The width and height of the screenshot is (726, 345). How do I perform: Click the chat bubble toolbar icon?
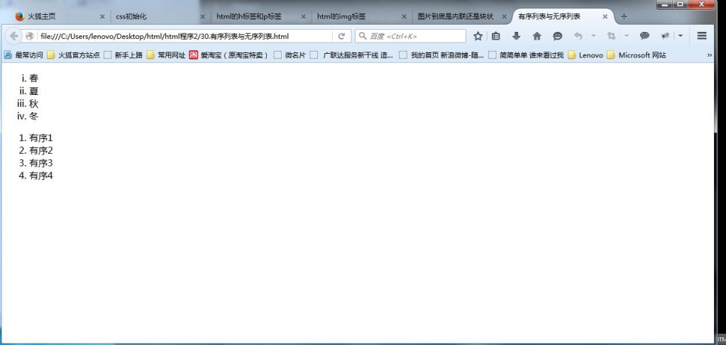[644, 36]
